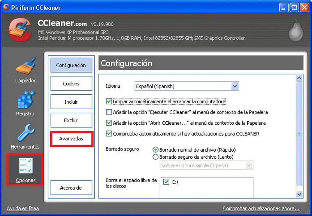Switch to the Cookies tab
The height and width of the screenshot is (216, 312).
point(71,83)
